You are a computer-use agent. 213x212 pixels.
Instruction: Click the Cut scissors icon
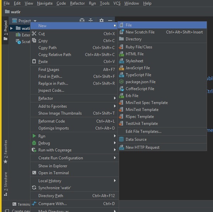click(x=34, y=34)
